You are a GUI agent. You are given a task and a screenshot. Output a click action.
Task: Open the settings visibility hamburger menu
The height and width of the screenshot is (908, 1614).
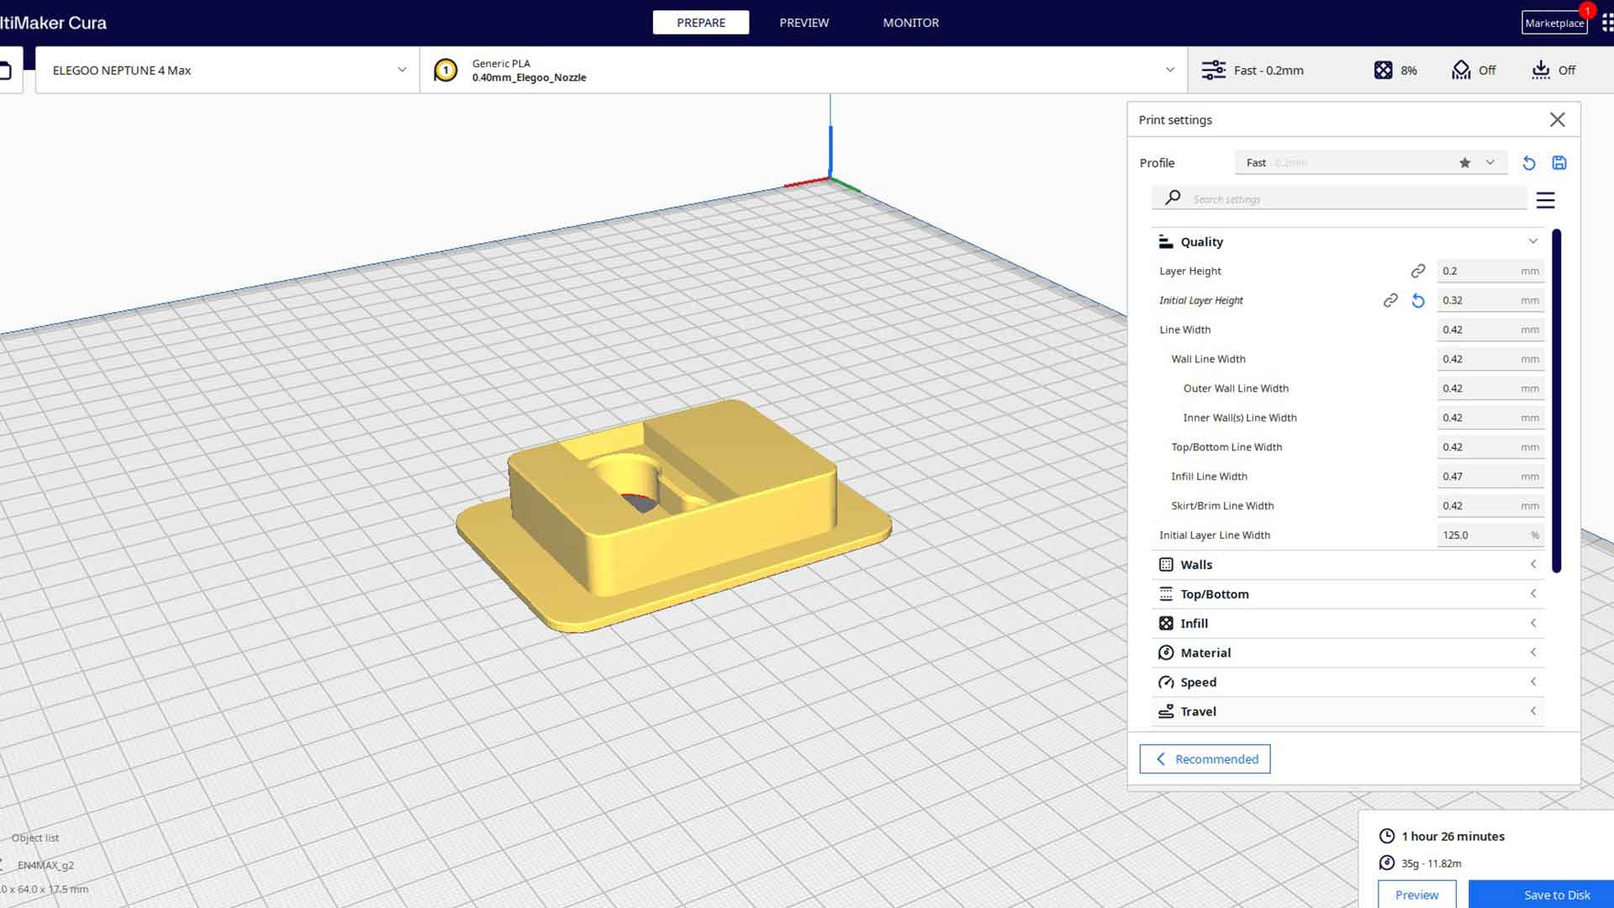(1545, 200)
